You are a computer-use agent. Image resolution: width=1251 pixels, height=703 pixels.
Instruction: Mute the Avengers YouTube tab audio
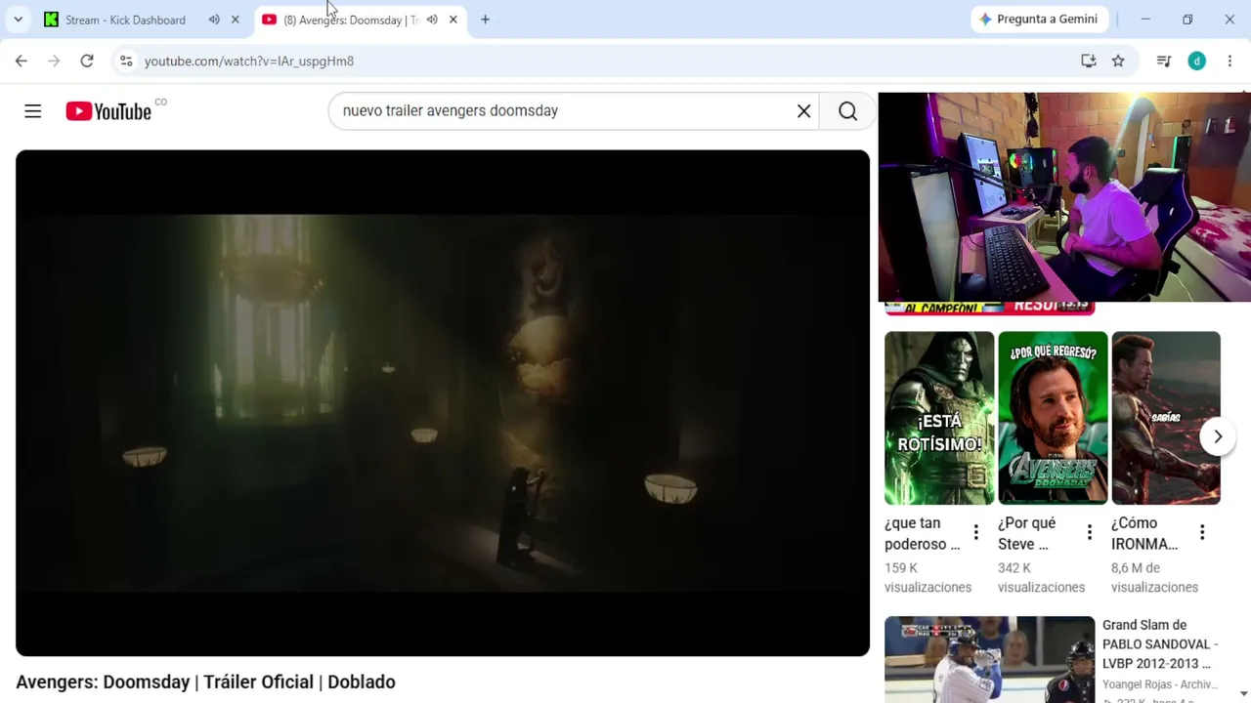tap(432, 20)
